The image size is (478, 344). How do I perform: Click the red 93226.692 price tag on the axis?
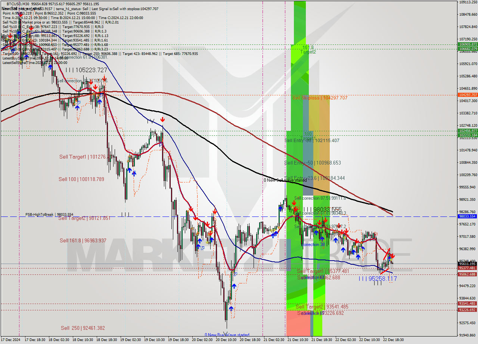tap(468, 310)
